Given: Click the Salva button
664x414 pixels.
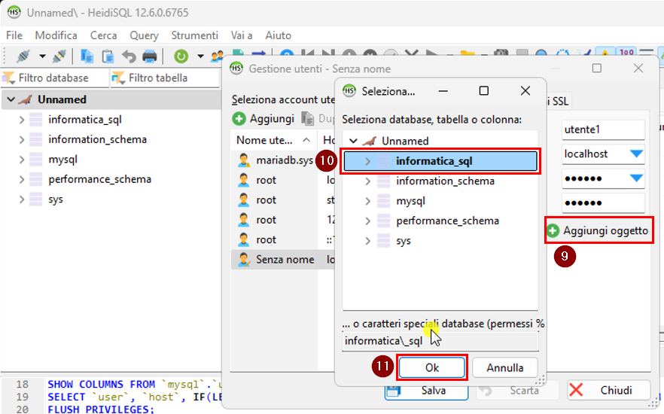Looking at the screenshot, I should [426, 391].
